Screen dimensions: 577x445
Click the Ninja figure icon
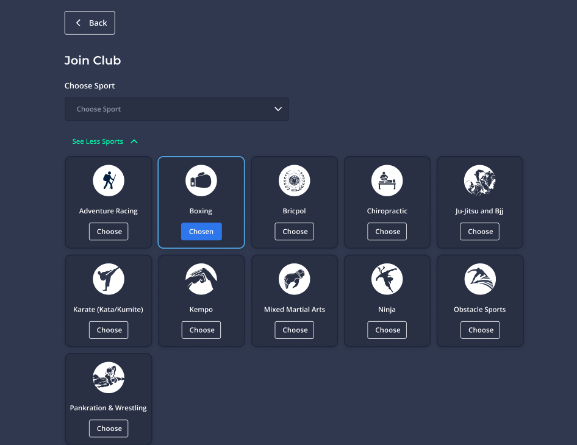pos(387,279)
